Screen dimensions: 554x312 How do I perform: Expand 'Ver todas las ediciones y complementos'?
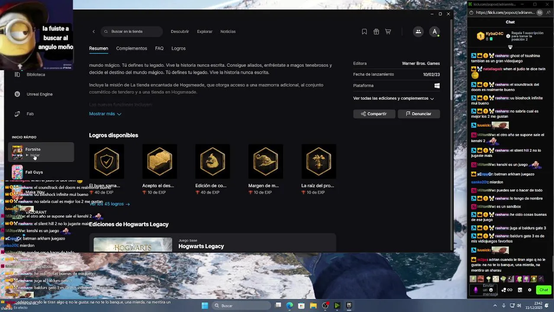(x=393, y=98)
